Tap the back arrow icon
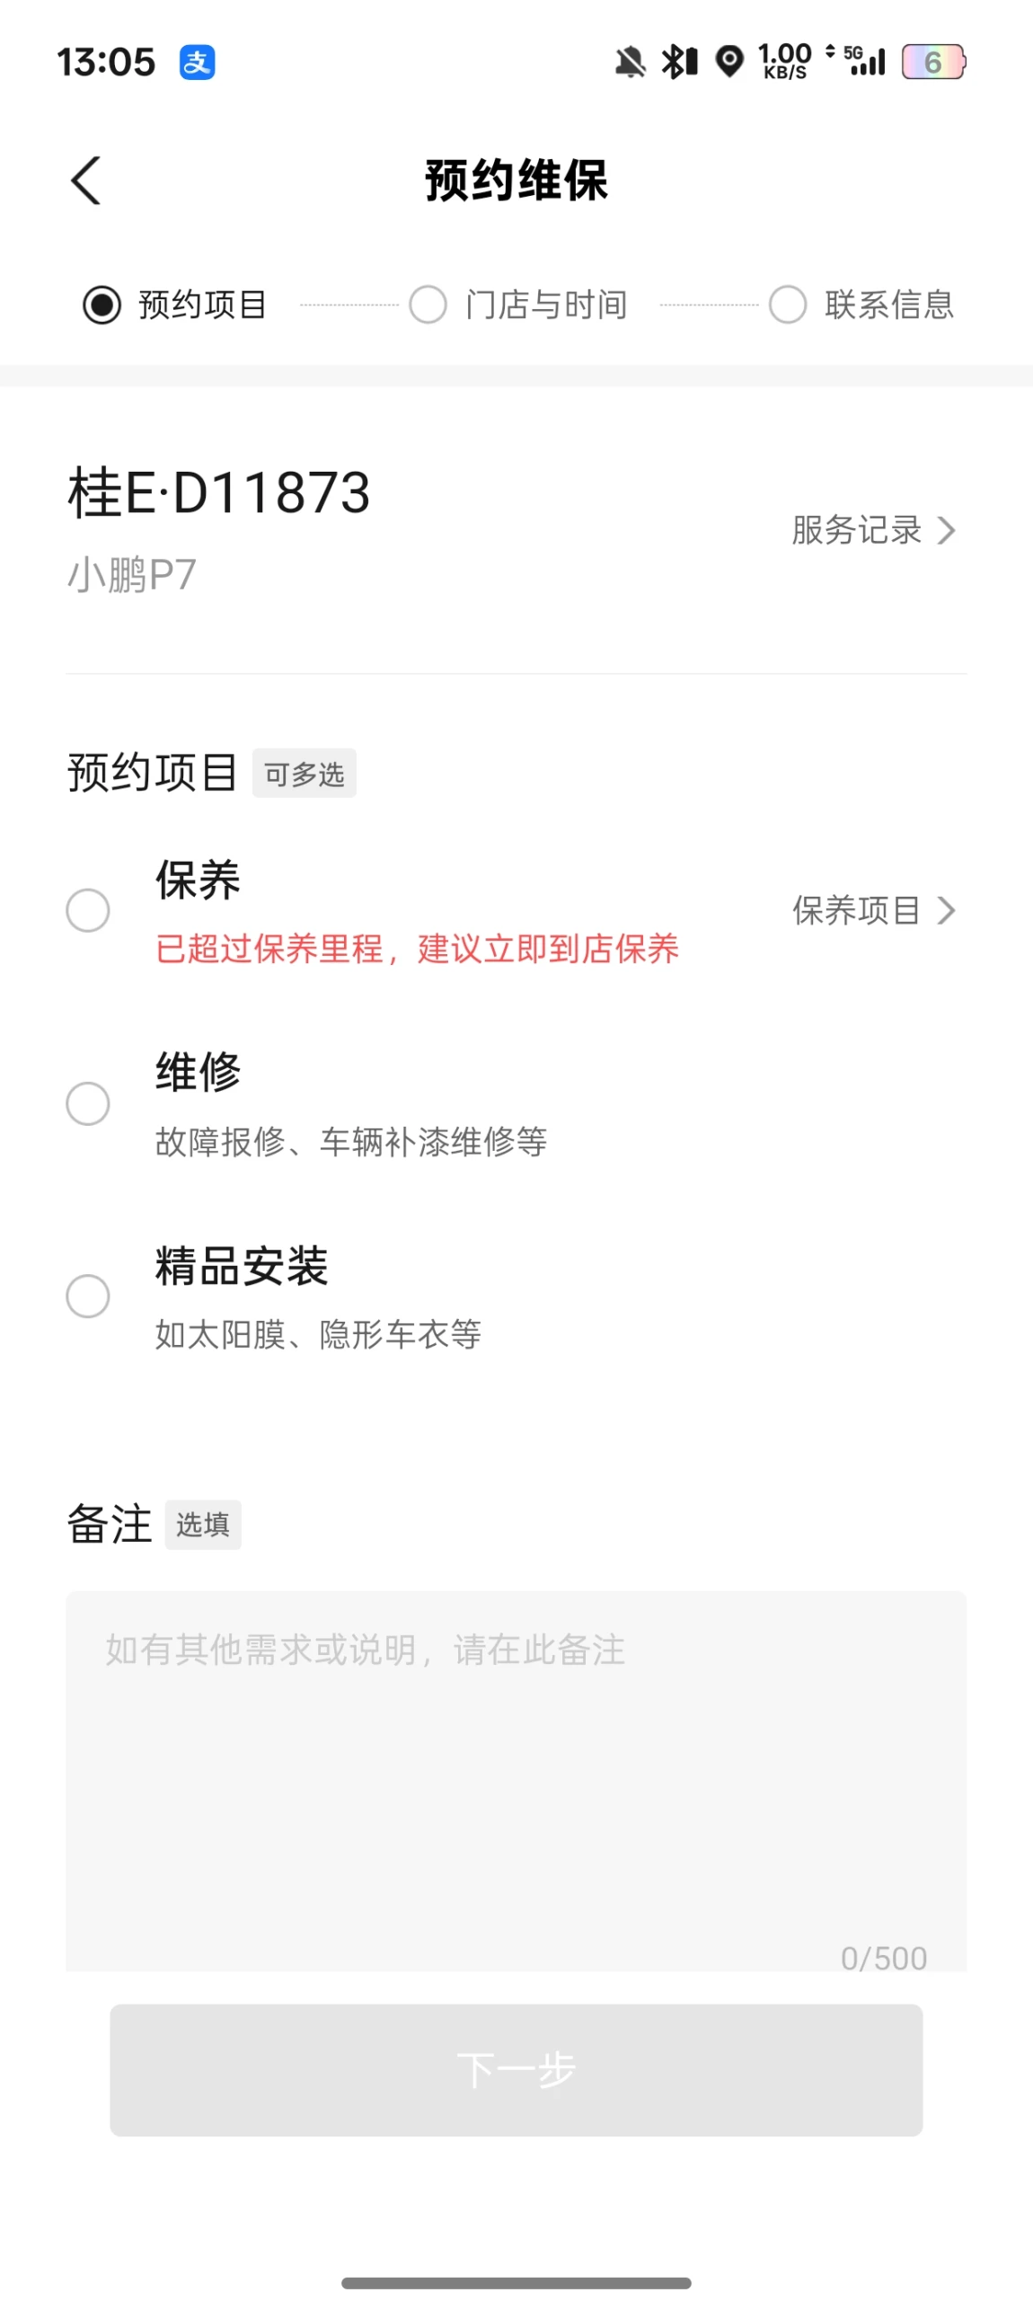This screenshot has height=2310, width=1033. (86, 181)
